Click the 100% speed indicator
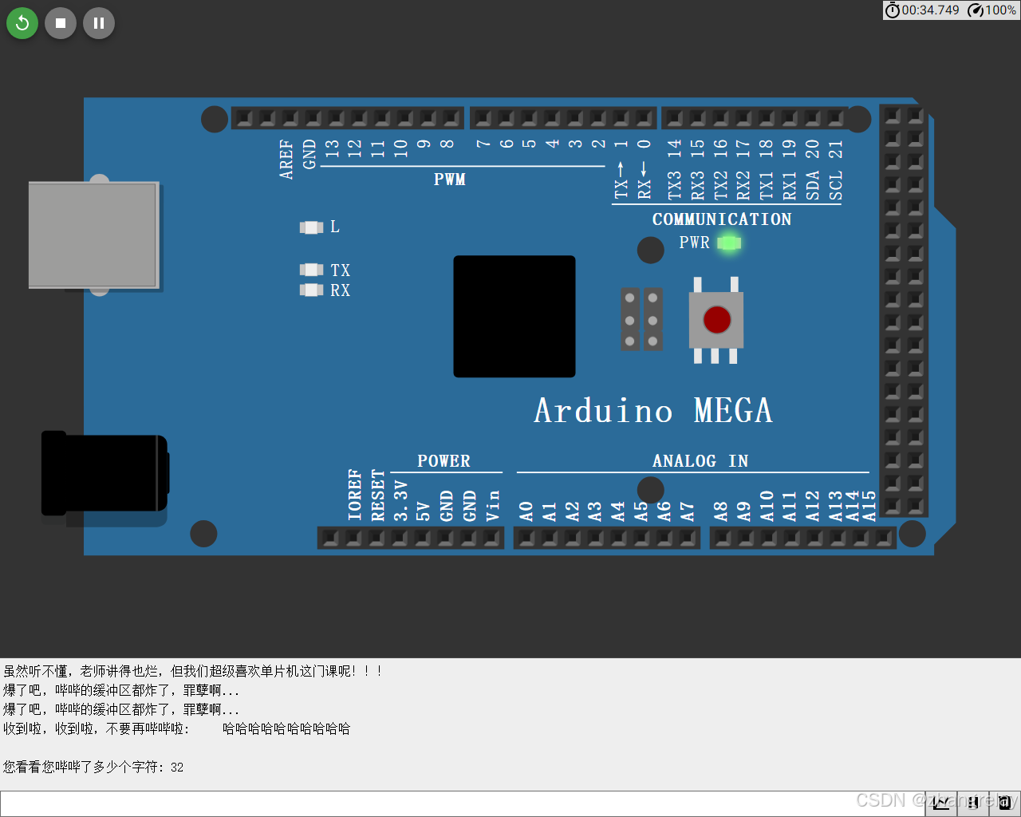The height and width of the screenshot is (817, 1021). click(991, 10)
